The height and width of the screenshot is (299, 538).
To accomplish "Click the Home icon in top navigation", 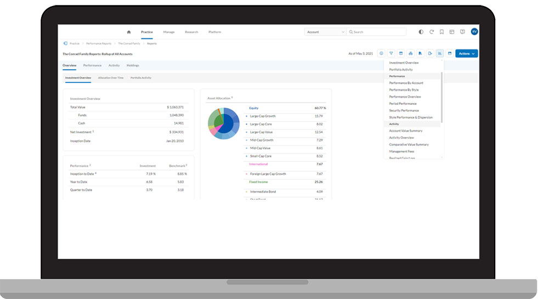I will pyautogui.click(x=129, y=32).
